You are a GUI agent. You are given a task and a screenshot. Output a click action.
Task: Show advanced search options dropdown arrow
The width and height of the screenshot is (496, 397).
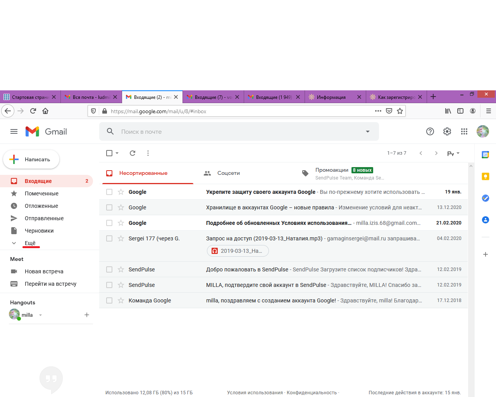[x=368, y=131]
